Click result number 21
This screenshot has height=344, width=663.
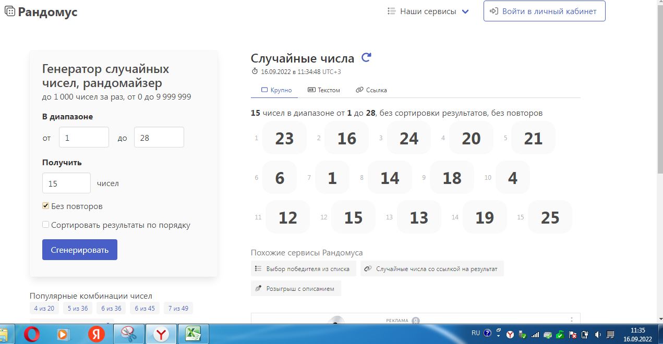pos(533,138)
